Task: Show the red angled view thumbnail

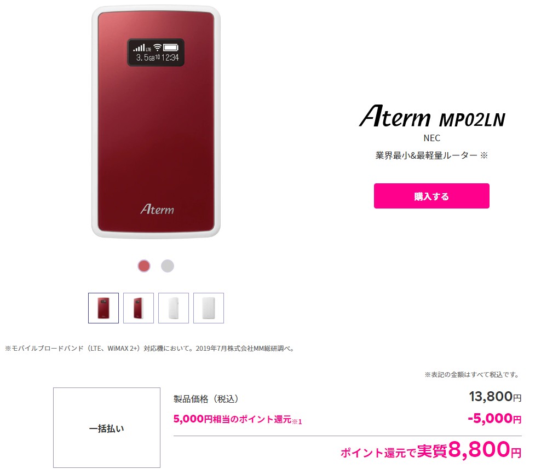Action: (139, 308)
